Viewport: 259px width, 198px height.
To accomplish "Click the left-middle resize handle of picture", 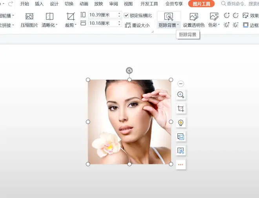I will (x=88, y=122).
